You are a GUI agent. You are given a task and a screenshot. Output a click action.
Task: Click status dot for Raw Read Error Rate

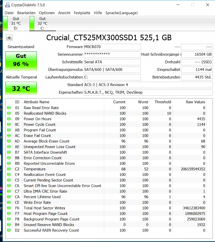click(x=9, y=108)
